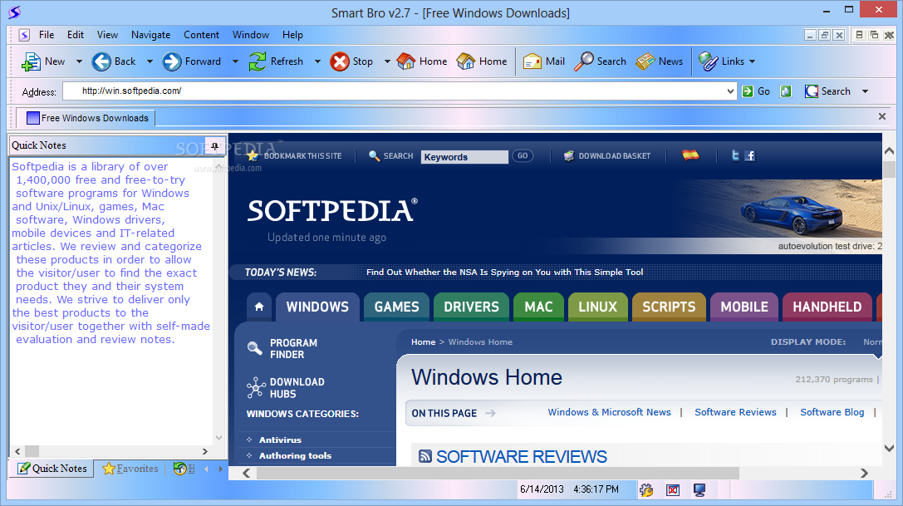Click the Forward arrow icon
The width and height of the screenshot is (903, 506).
[172, 61]
